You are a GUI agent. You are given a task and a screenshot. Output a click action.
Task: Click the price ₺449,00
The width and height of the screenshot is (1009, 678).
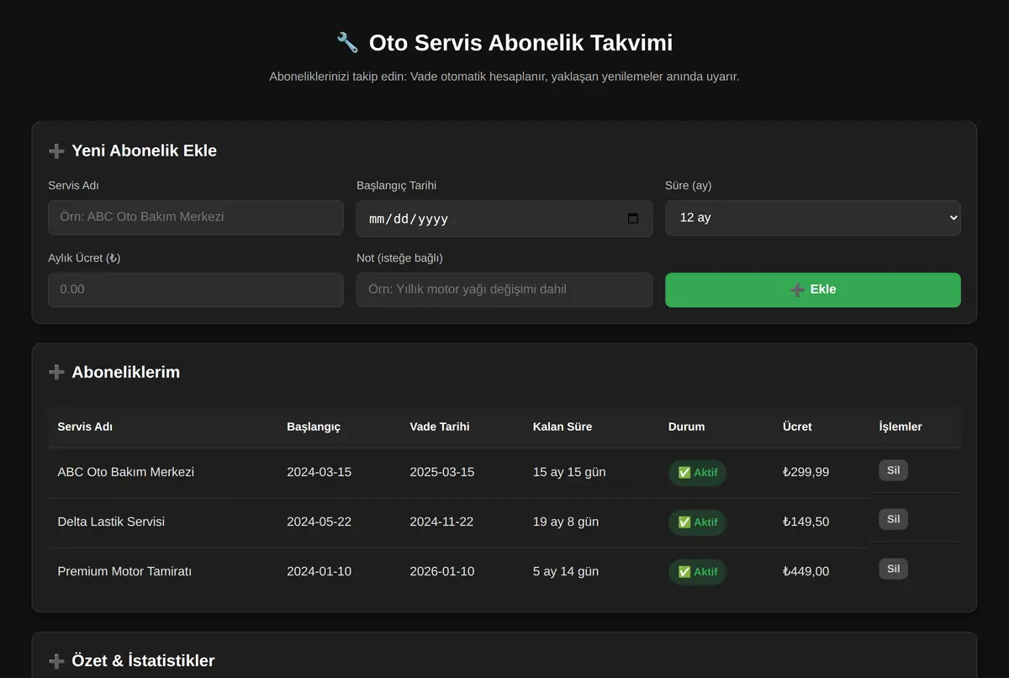tap(806, 571)
